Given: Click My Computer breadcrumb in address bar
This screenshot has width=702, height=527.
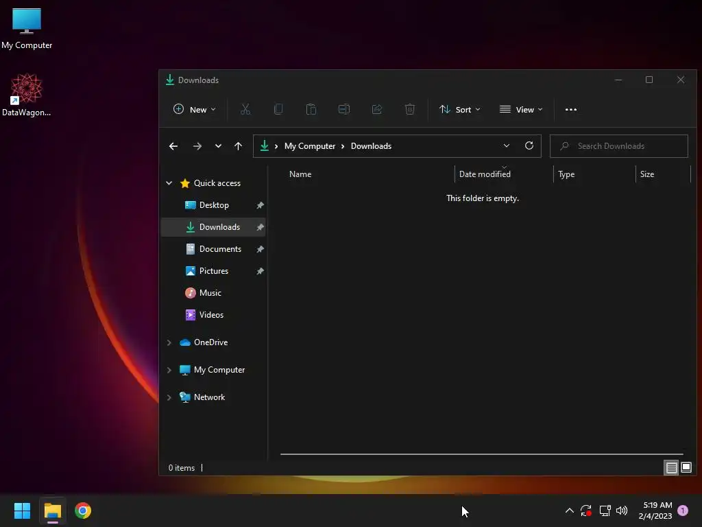Looking at the screenshot, I should [x=310, y=146].
